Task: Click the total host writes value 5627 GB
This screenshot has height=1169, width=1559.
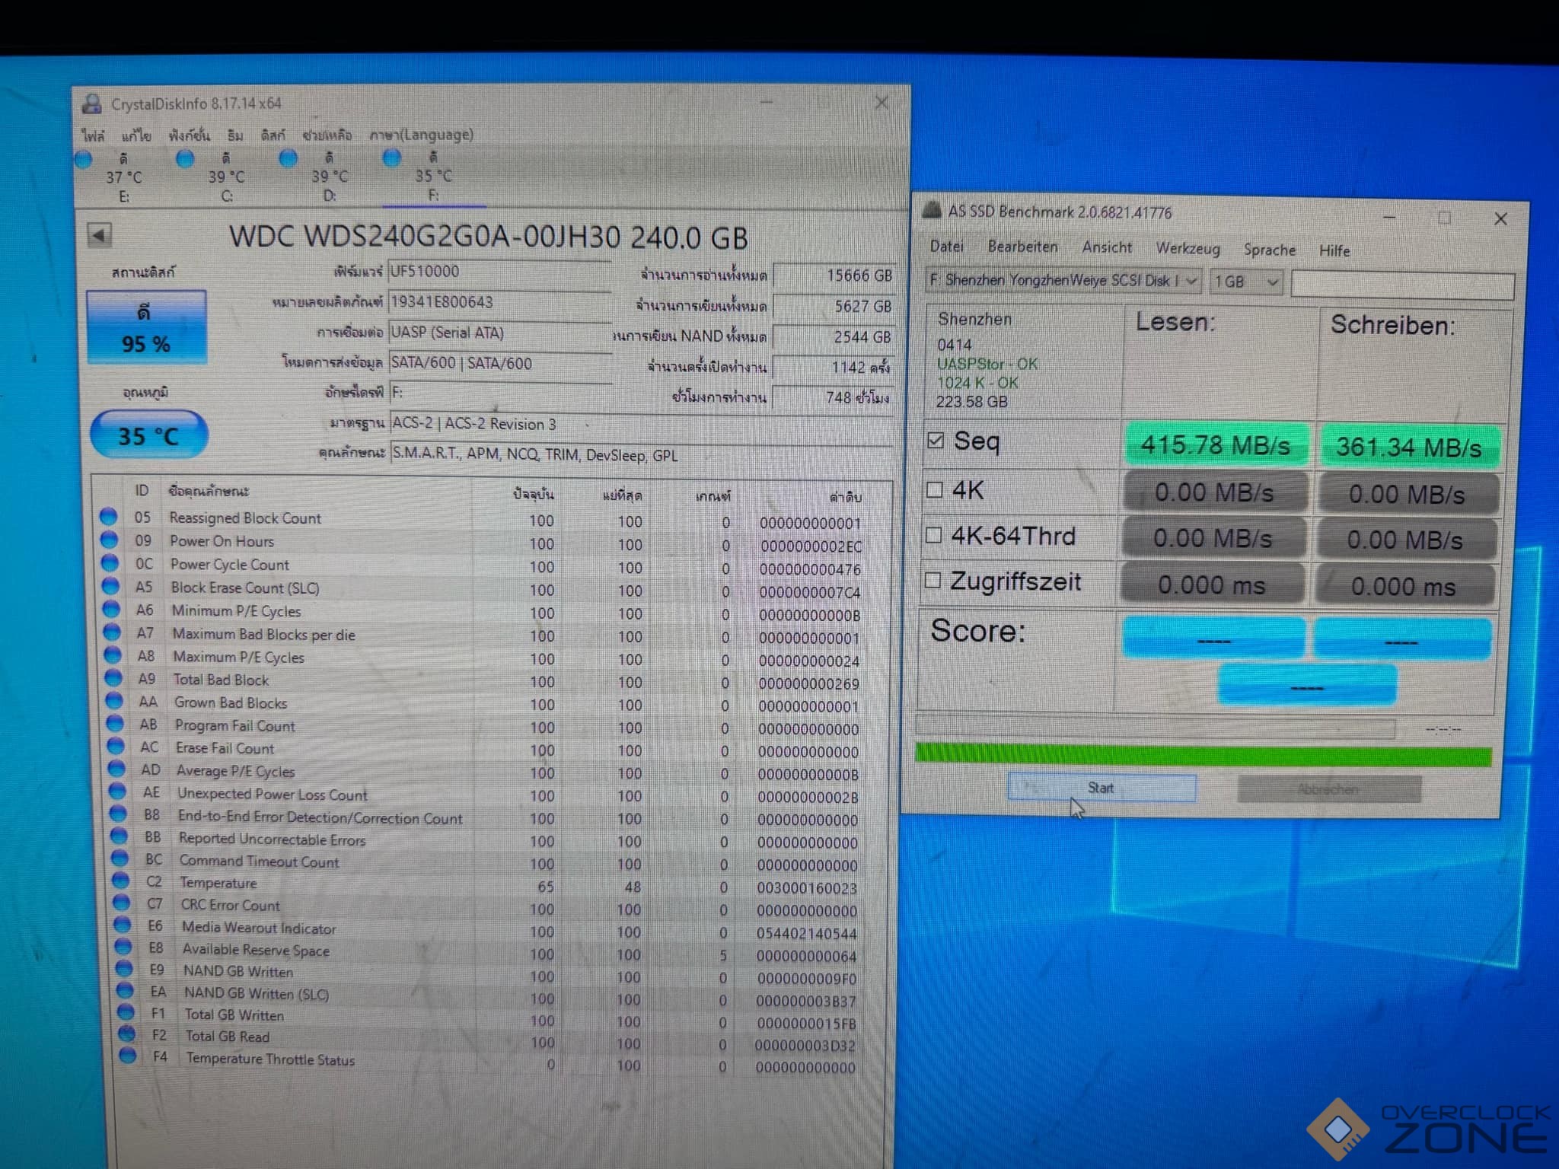Action: point(834,306)
